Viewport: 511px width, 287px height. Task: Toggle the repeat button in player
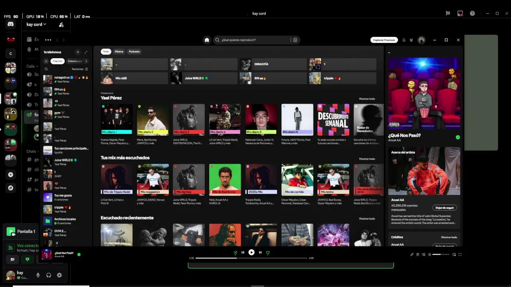tap(268, 252)
